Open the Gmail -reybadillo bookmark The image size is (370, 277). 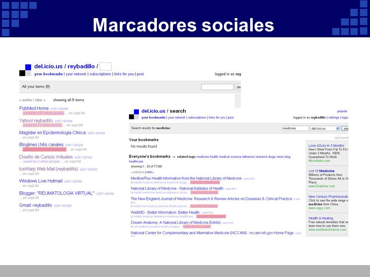(35, 205)
